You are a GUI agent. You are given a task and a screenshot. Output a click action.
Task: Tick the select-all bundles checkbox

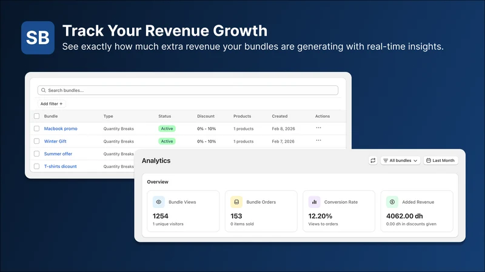pos(36,116)
